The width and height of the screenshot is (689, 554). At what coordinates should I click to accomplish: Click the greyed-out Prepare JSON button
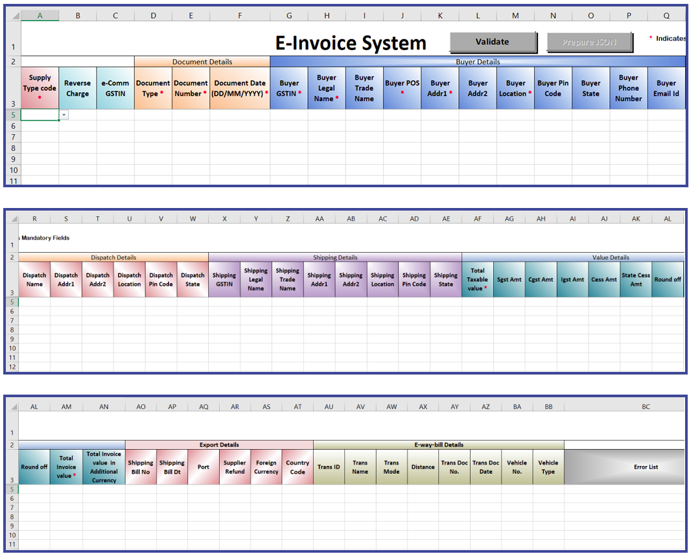coord(589,41)
